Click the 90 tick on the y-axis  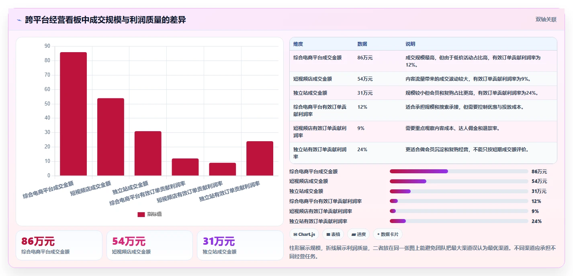47,47
